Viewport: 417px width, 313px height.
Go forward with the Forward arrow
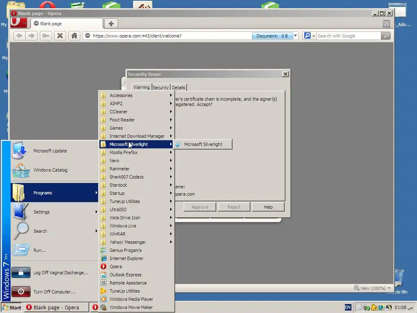tap(31, 36)
